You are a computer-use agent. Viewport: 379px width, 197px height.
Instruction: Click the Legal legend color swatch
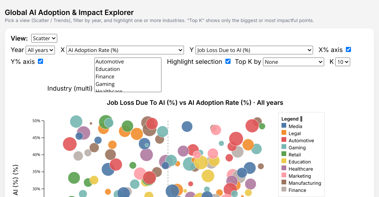[284, 133]
